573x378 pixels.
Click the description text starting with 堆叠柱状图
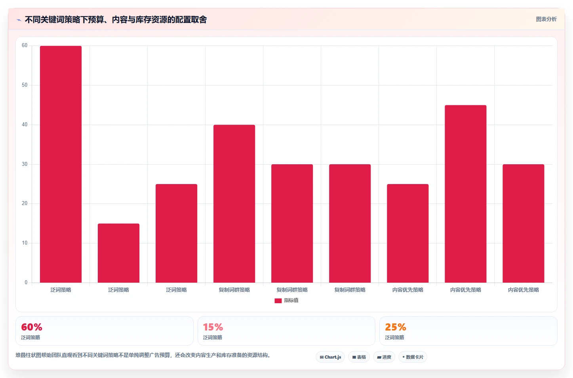pos(143,355)
